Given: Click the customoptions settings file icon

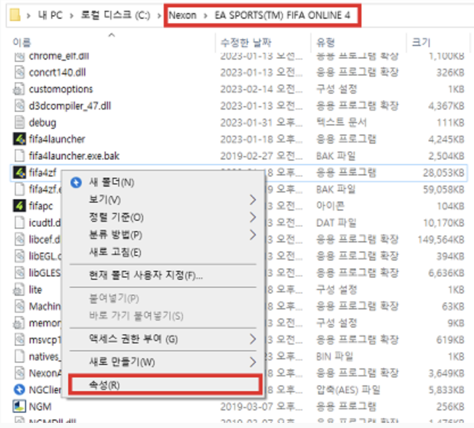Looking at the screenshot, I should pos(19,89).
